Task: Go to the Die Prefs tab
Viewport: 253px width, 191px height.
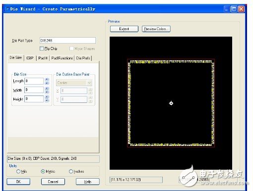Action: click(83, 58)
